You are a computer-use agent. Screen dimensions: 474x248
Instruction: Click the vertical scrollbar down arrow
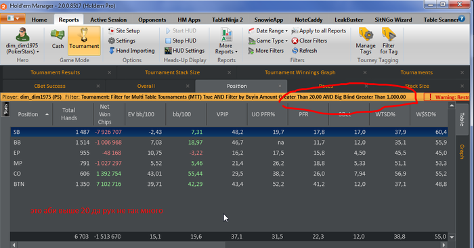click(452, 237)
